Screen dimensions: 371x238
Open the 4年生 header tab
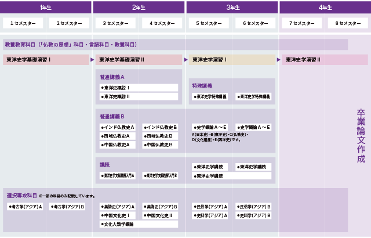click(325, 8)
